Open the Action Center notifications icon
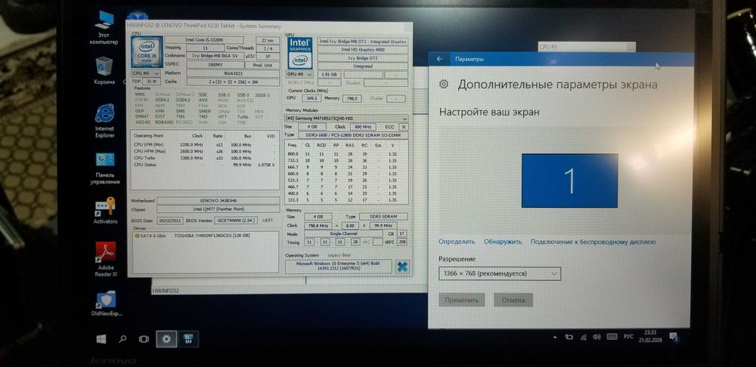This screenshot has height=367, width=756. (674, 336)
